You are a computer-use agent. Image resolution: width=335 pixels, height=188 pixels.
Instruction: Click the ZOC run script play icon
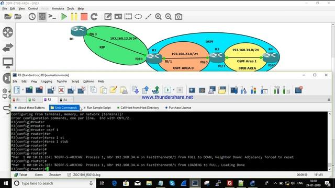(167, 90)
